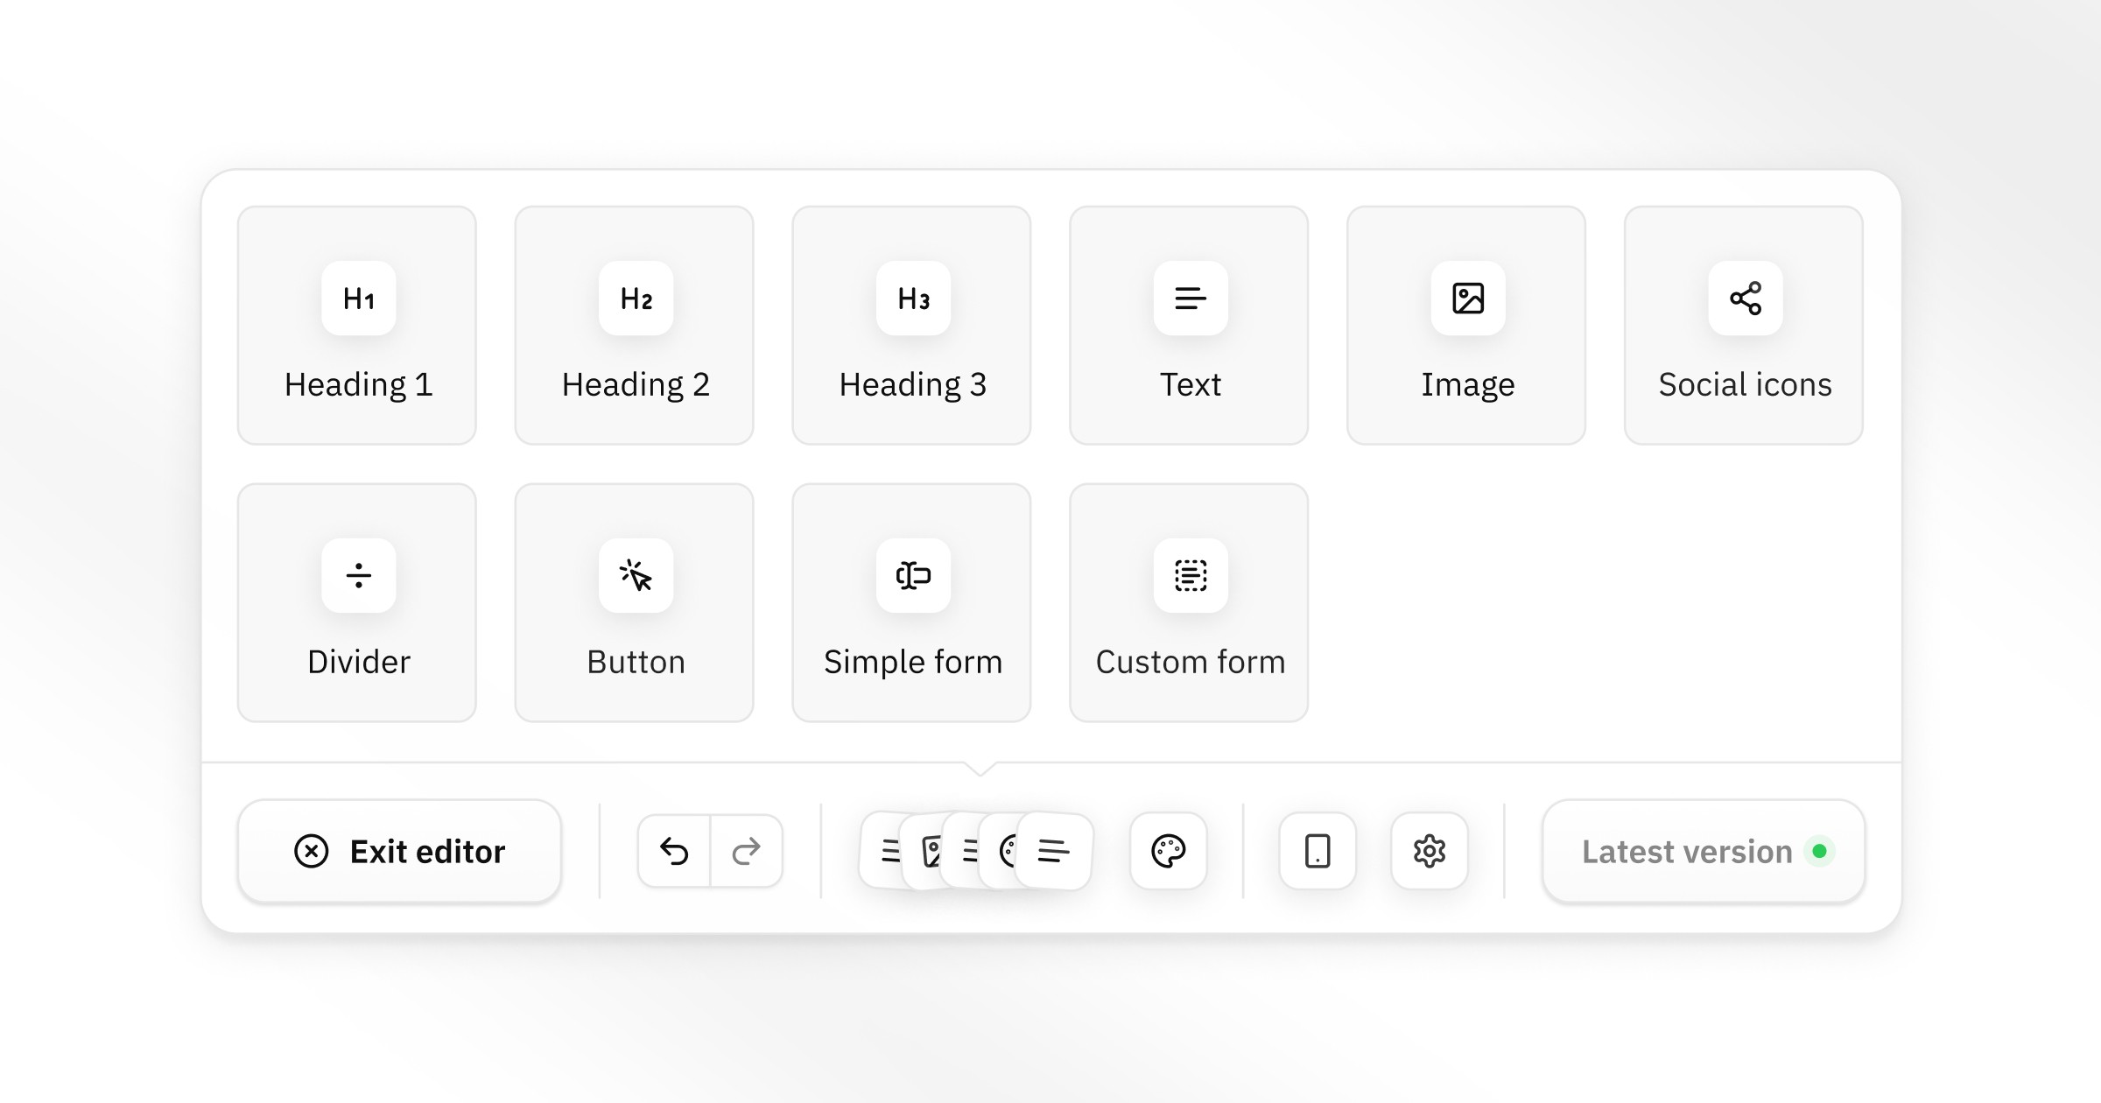Open the Latest version selector
Image resolution: width=2101 pixels, height=1103 pixels.
click(x=1704, y=851)
